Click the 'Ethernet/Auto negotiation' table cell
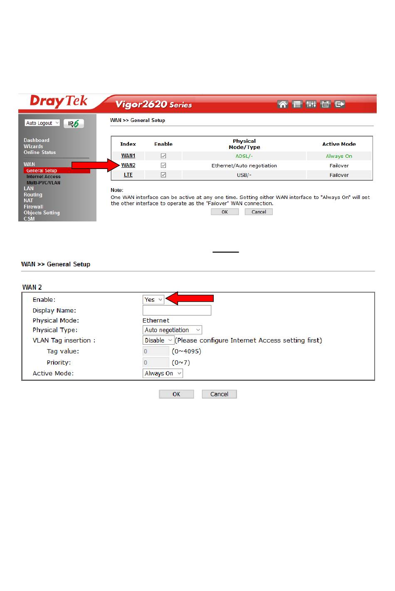This screenshot has width=395, height=591. pos(244,166)
